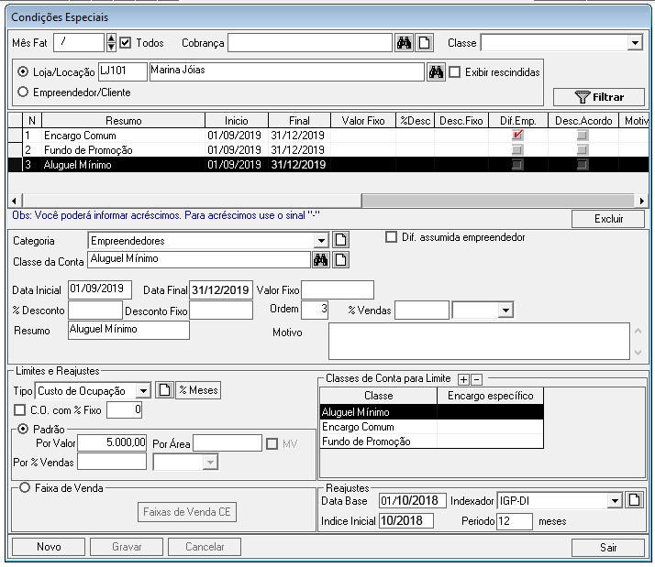Screen dimensions: 655x567
Task: Clear Cobrança with blank page icon
Action: pos(424,42)
